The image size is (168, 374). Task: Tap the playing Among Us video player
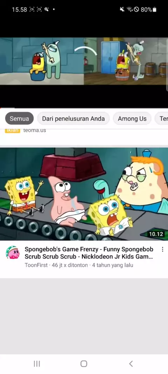point(84,61)
